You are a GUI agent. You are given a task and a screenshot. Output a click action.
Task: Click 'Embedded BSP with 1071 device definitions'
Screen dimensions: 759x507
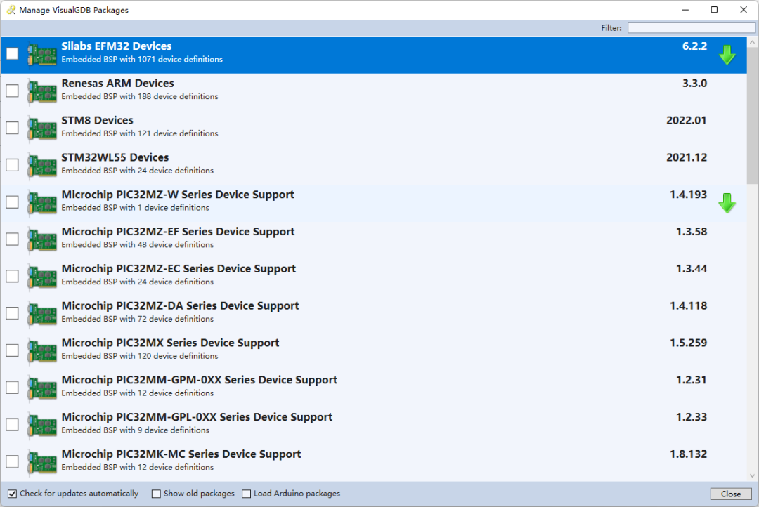142,60
